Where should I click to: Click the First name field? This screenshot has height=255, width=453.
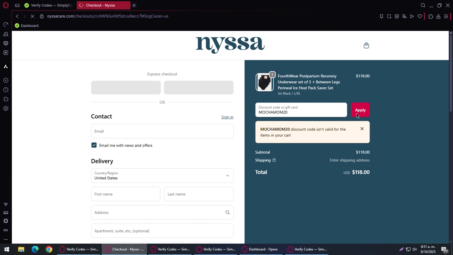126,194
